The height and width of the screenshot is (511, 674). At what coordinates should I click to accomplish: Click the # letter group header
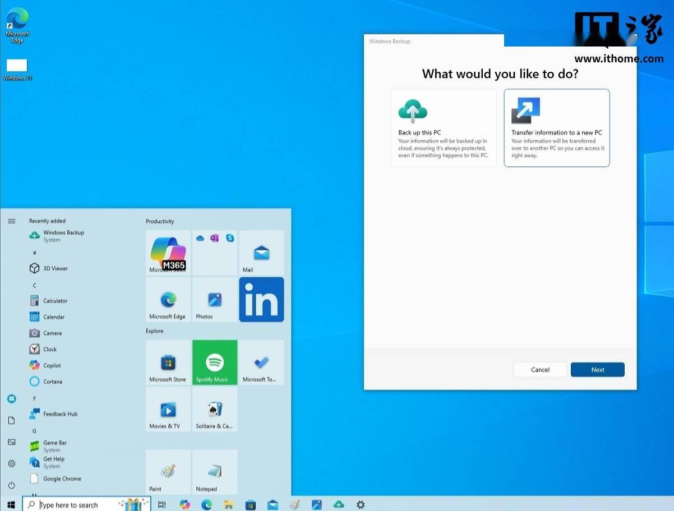point(34,253)
